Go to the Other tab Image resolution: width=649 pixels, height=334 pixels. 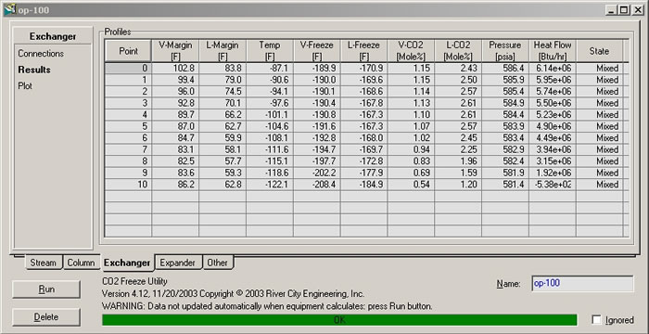[217, 263]
